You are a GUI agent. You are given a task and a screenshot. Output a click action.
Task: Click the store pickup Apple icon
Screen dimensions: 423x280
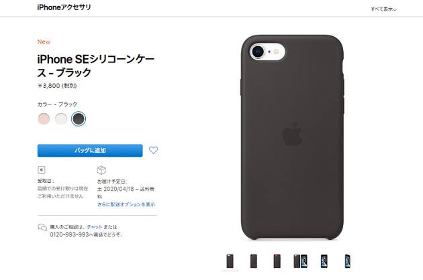click(41, 170)
